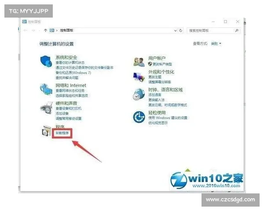Viewport: 264px width, 211px height.
Task: Open the address bar history dropdown arrow
Action: coord(176,30)
